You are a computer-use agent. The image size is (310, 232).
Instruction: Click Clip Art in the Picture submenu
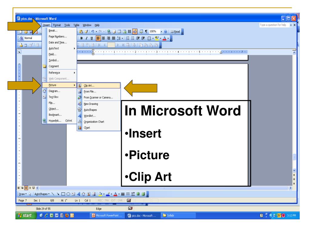click(x=99, y=85)
